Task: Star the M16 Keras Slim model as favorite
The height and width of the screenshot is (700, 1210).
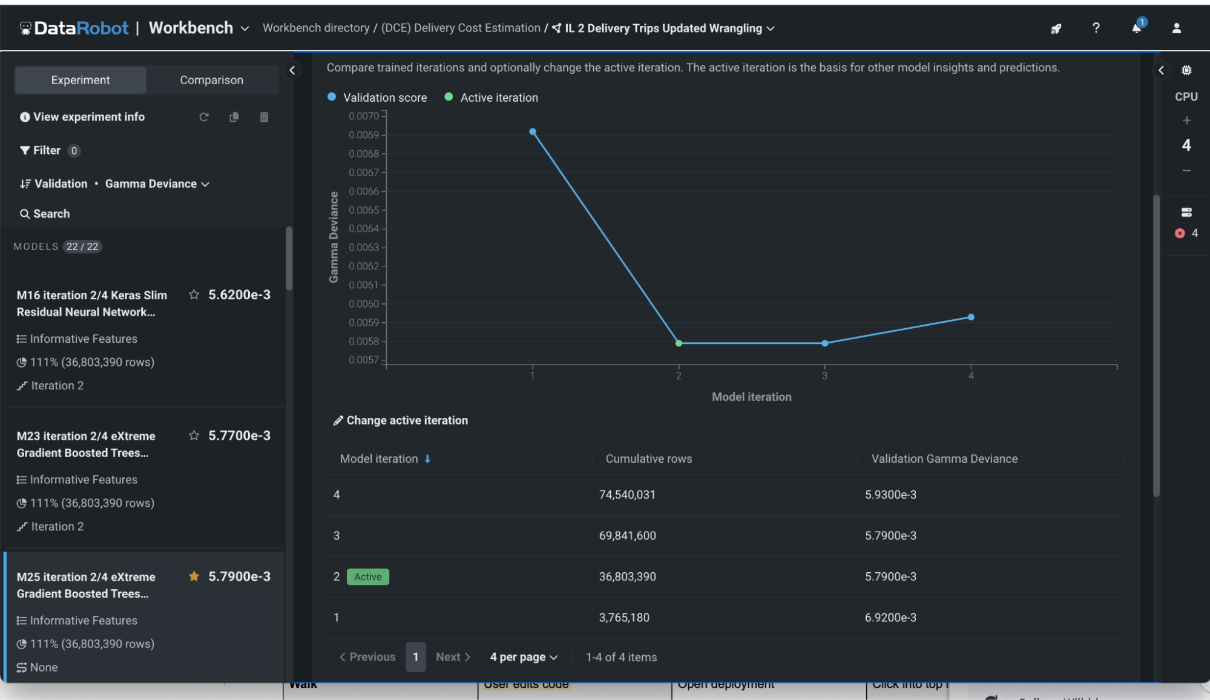Action: [x=194, y=295]
